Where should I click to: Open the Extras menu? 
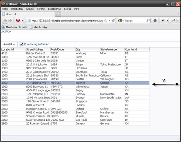click(x=67, y=9)
